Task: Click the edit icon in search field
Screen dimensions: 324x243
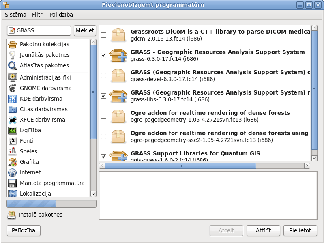Action: click(x=12, y=30)
